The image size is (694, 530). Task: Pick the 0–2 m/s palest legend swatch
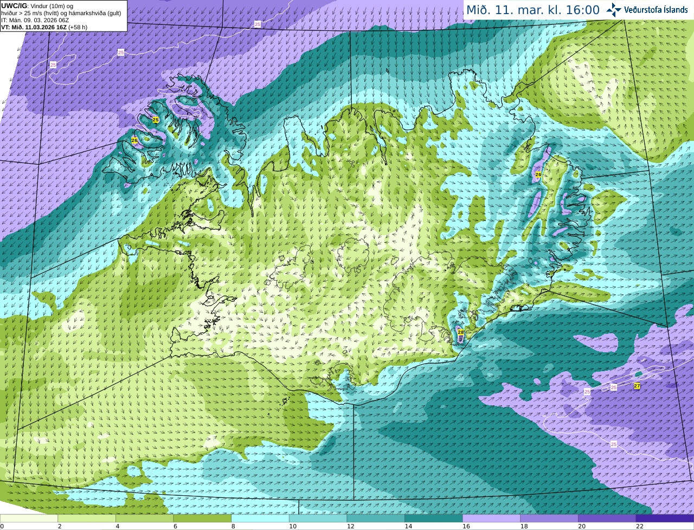coord(29,518)
